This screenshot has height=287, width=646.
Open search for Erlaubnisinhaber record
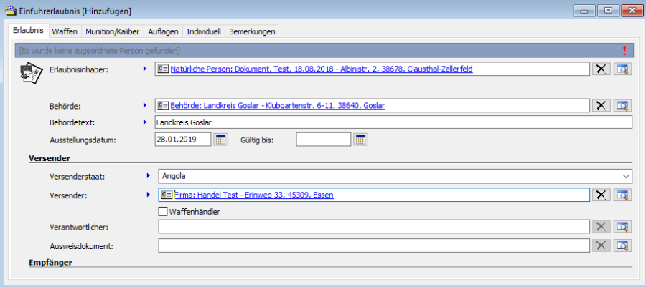click(622, 69)
